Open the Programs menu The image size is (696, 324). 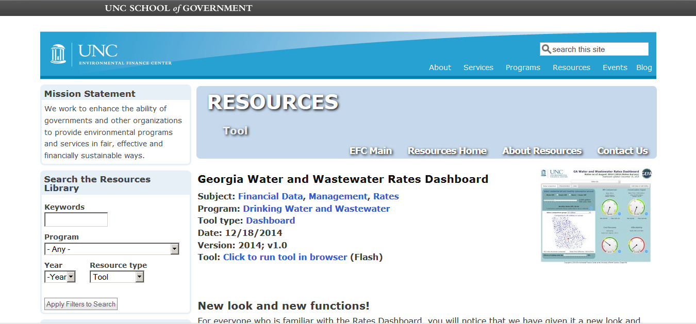[x=523, y=67]
